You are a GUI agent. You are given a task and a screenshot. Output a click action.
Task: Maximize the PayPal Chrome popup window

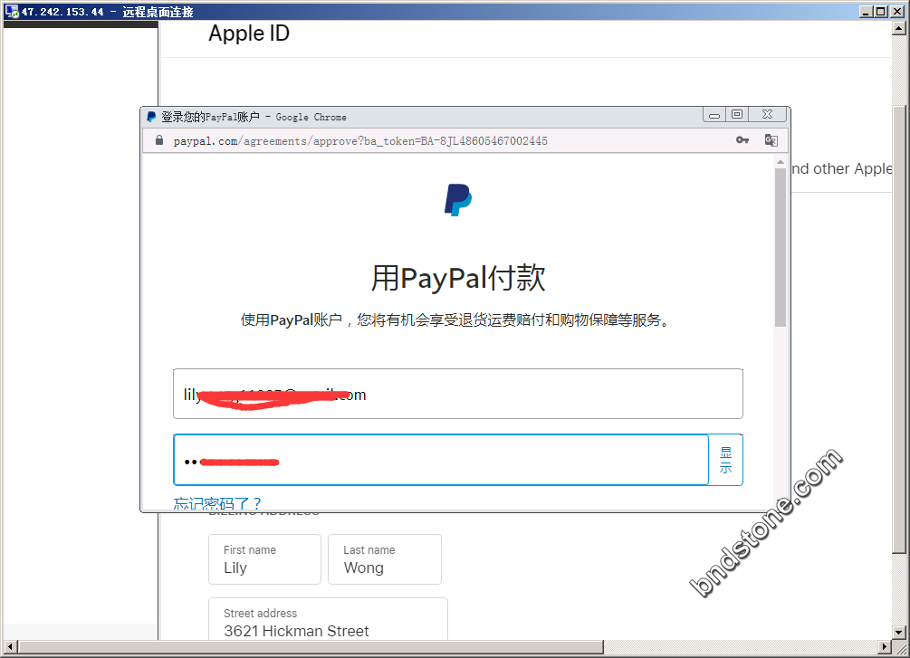tap(737, 115)
